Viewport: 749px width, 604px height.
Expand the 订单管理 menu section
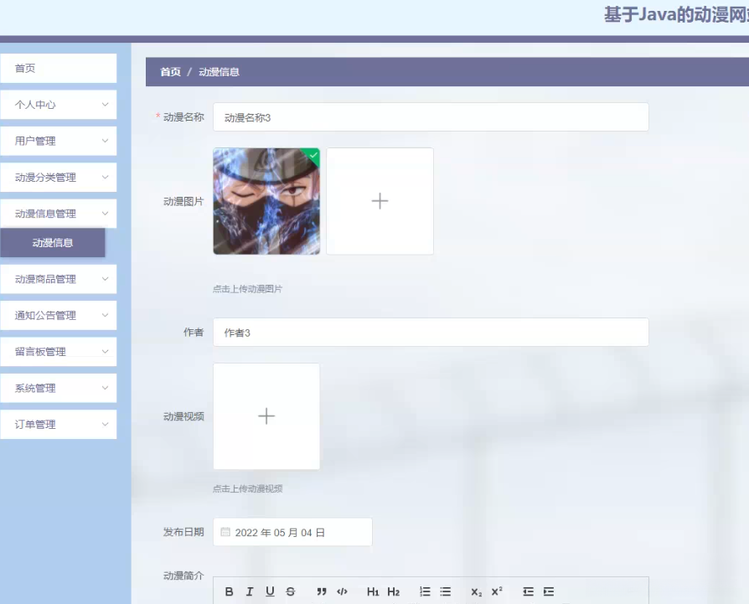[x=59, y=424]
